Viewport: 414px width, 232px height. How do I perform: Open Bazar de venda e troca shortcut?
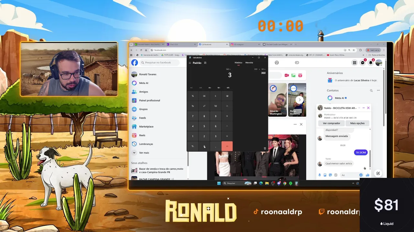(158, 170)
